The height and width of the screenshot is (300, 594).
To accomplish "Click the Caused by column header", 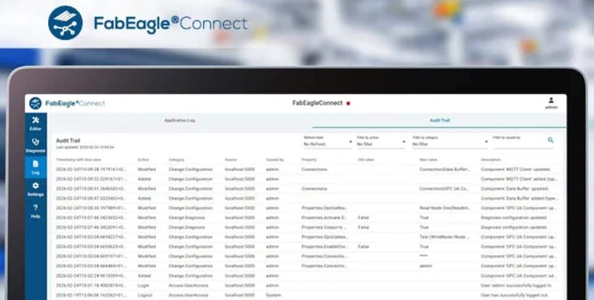I will [274, 160].
